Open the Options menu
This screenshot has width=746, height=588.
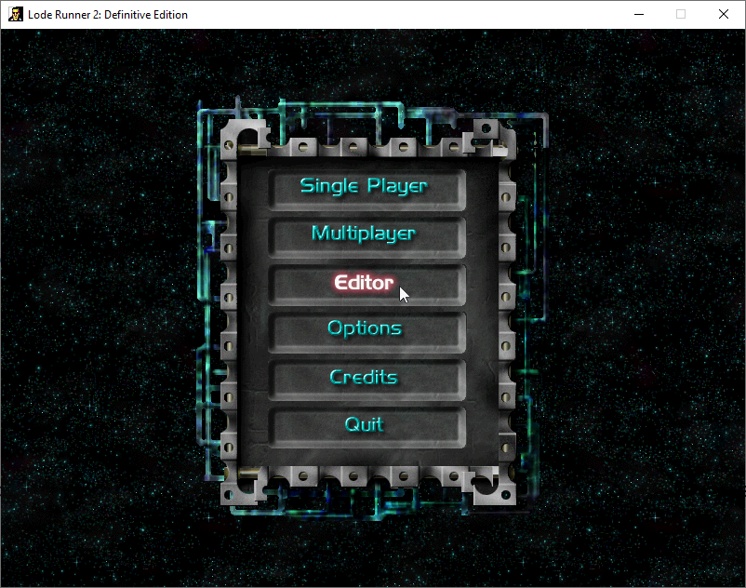coord(366,332)
